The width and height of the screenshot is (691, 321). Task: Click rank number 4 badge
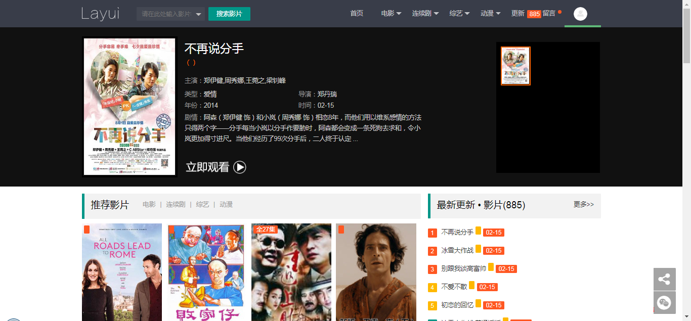433,288
